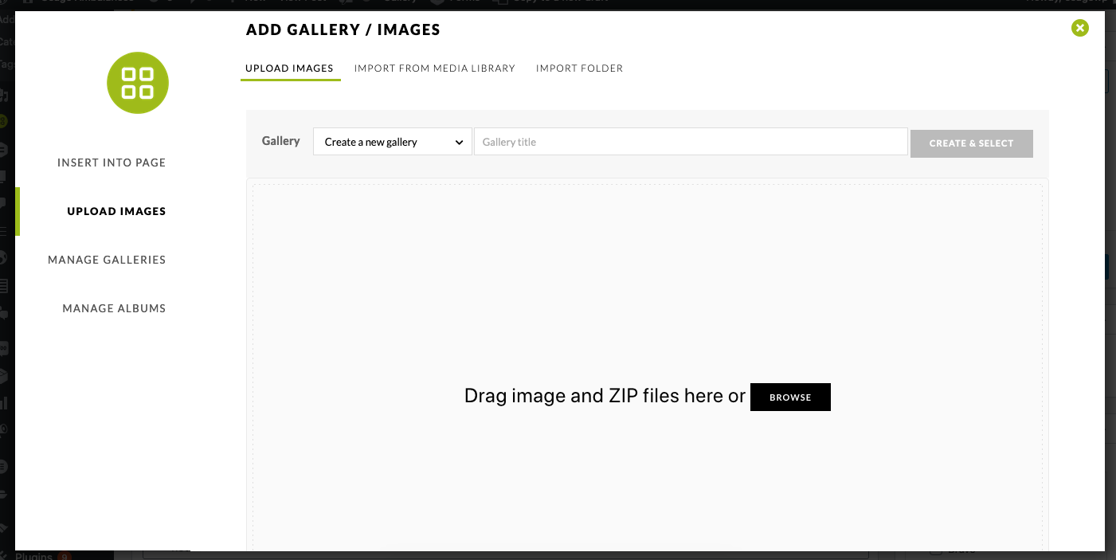Viewport: 1116px width, 560px height.
Task: Close the Add Gallery dialog
Action: [x=1080, y=28]
